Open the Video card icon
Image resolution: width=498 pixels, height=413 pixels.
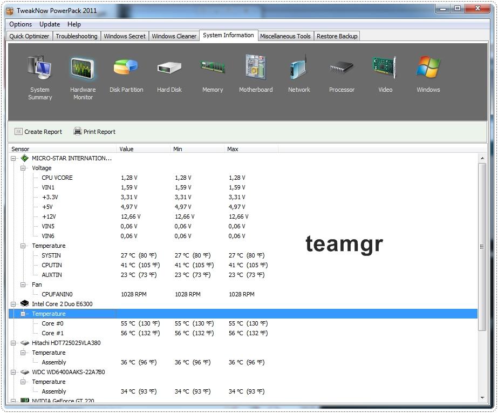point(385,67)
